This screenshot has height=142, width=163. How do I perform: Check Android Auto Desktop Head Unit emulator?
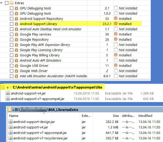point(11,29)
